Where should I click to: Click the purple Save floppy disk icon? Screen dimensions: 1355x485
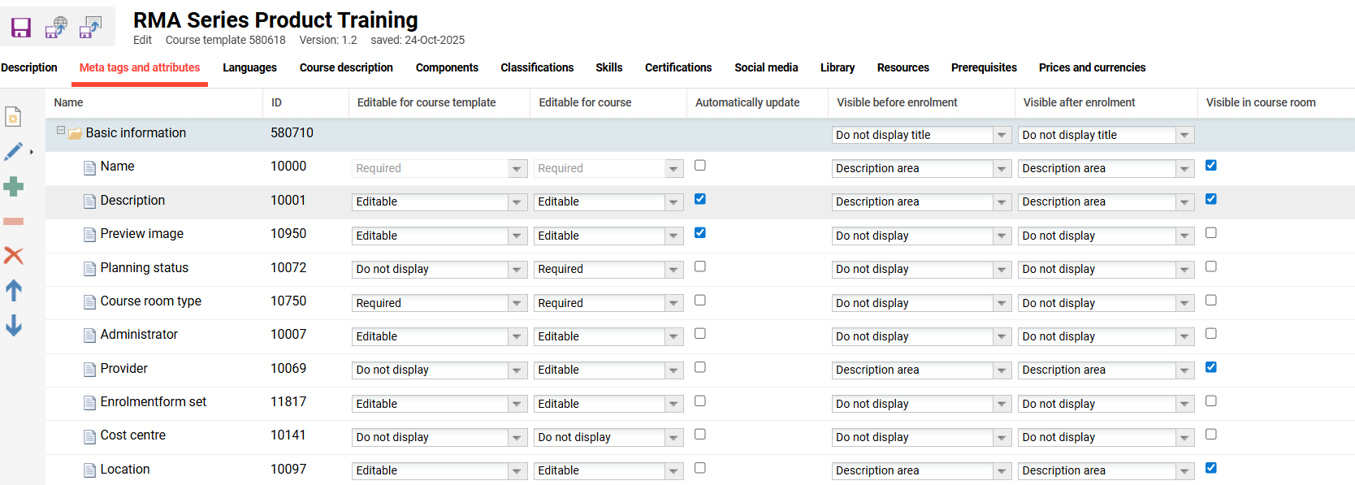[x=21, y=28]
